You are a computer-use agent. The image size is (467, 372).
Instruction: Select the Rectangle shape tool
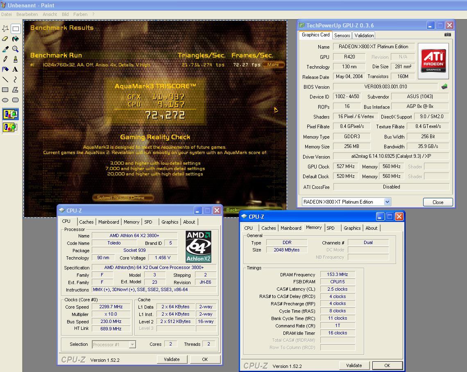pyautogui.click(x=5, y=90)
